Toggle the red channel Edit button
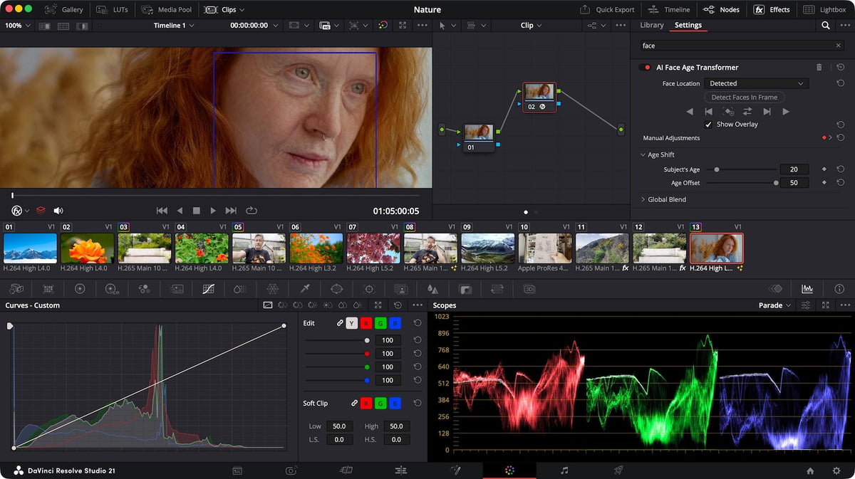This screenshot has height=479, width=855. pyautogui.click(x=366, y=323)
